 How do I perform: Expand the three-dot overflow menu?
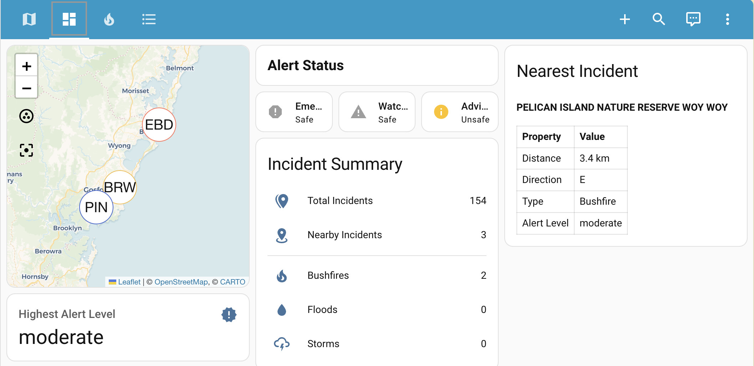[727, 19]
